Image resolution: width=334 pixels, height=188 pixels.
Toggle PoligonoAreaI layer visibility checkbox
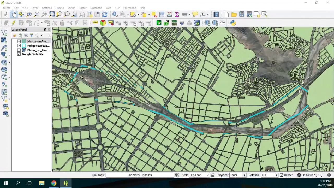tap(19, 46)
